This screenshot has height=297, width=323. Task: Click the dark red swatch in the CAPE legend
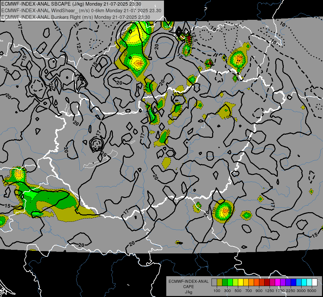tap(267, 282)
